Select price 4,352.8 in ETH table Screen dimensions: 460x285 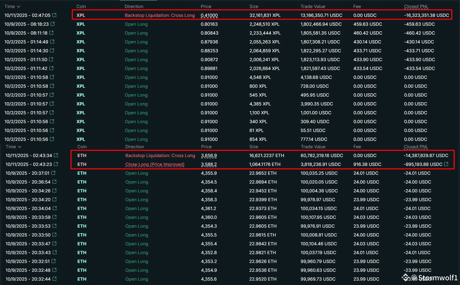click(x=209, y=253)
